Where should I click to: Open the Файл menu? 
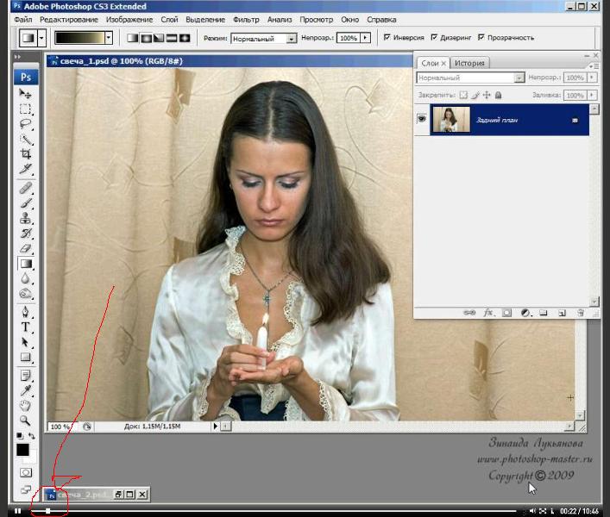point(23,20)
